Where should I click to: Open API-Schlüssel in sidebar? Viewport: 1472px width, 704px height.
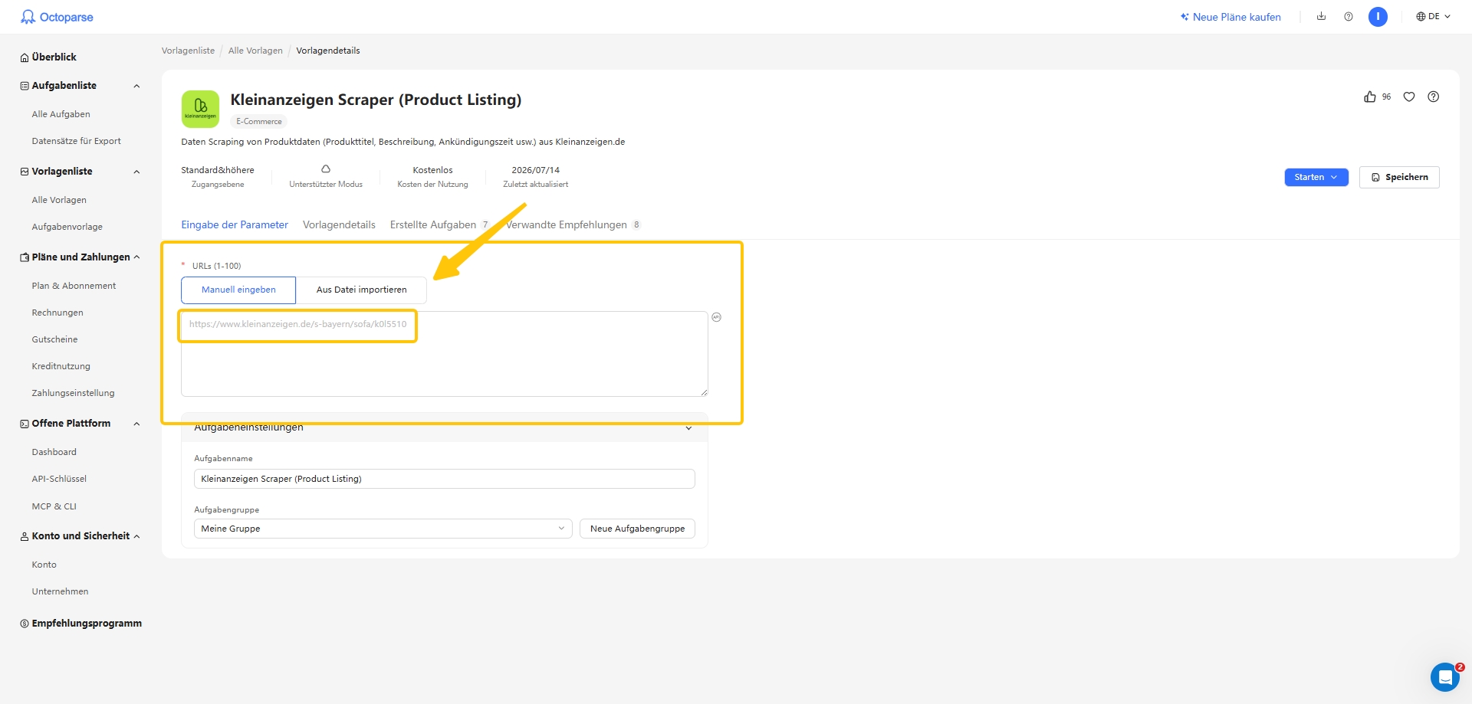click(59, 479)
